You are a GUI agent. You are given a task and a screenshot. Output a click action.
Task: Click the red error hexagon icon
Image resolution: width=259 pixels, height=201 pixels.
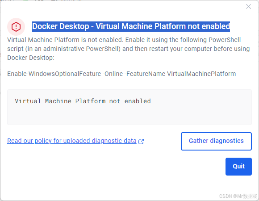(x=16, y=27)
